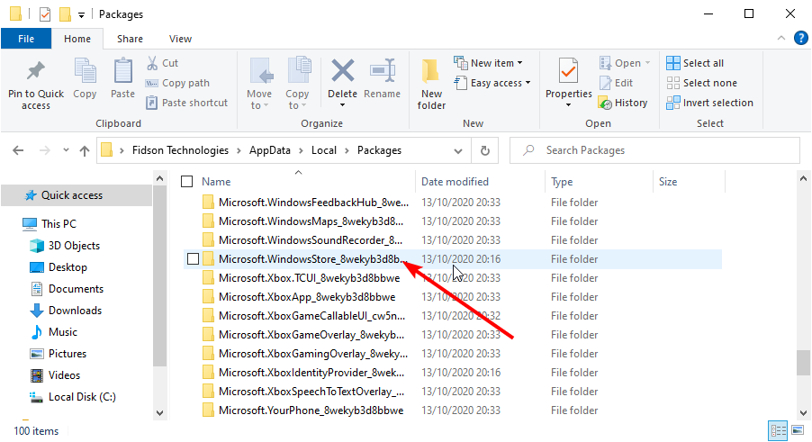
Task: Click AppData in the breadcrumb path
Action: click(x=270, y=150)
